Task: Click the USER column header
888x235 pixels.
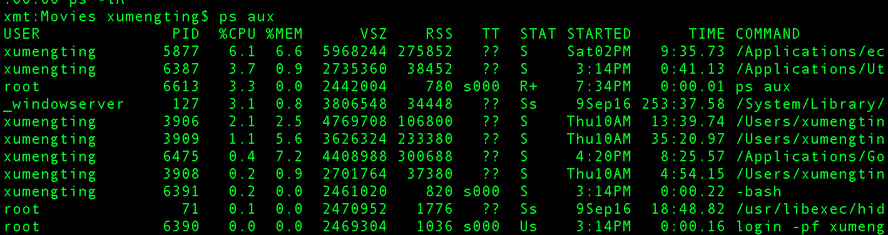Action: click(x=22, y=34)
